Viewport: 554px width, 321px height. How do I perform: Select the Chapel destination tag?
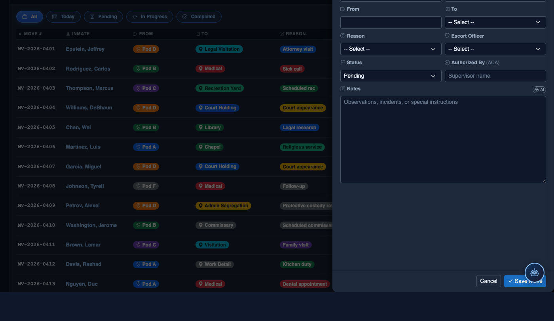coord(210,147)
